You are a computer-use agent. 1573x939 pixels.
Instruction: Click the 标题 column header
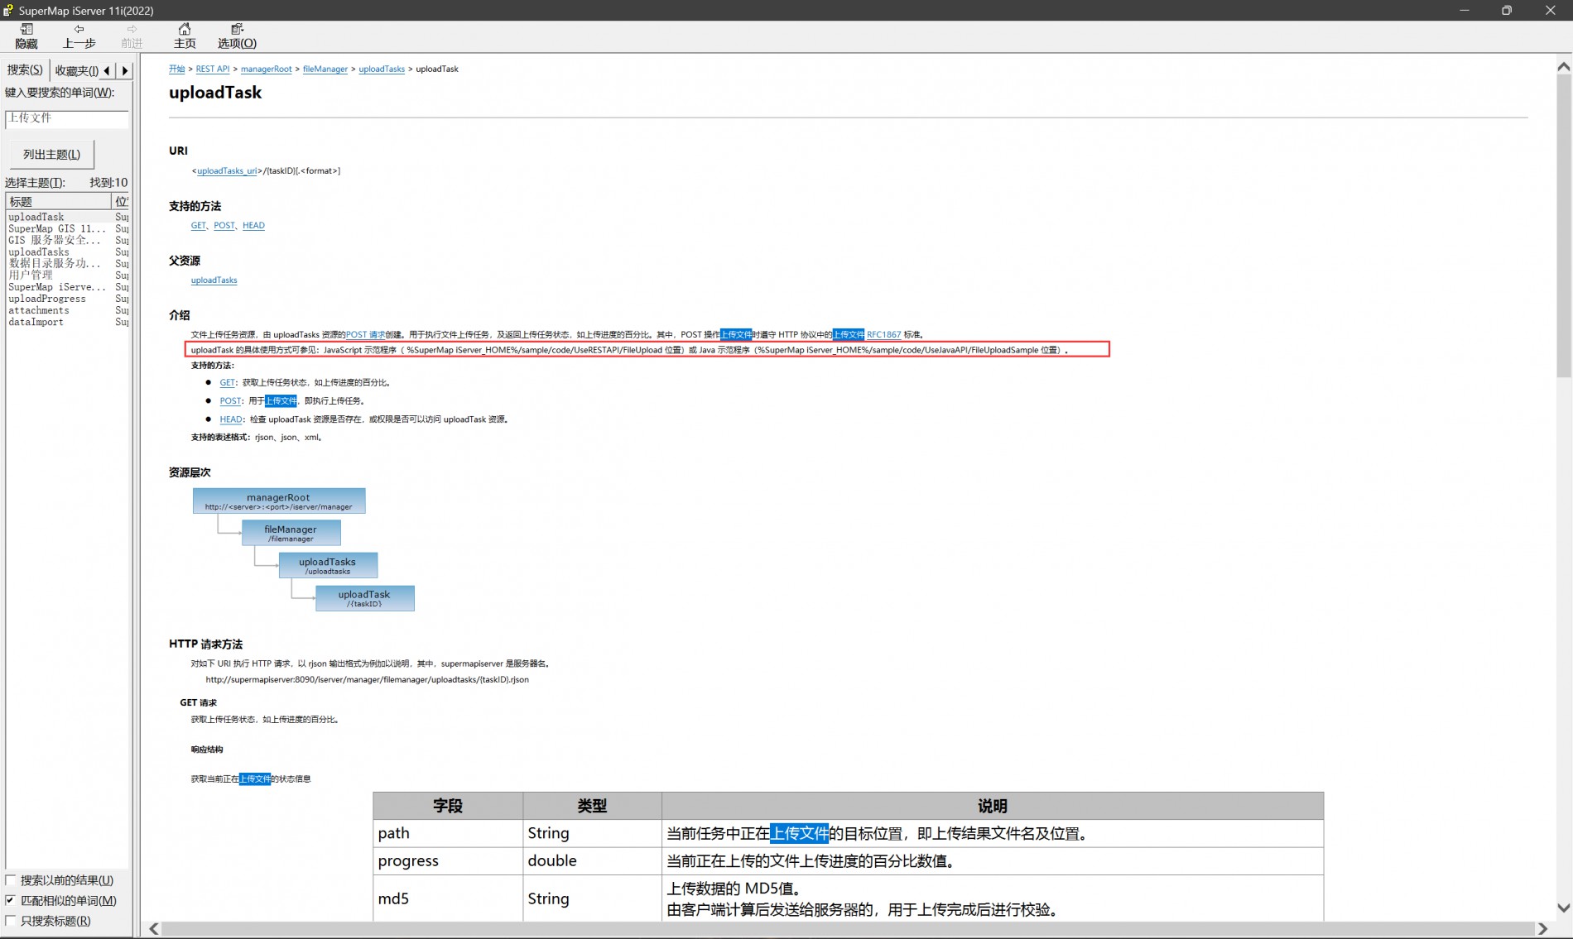coord(58,202)
